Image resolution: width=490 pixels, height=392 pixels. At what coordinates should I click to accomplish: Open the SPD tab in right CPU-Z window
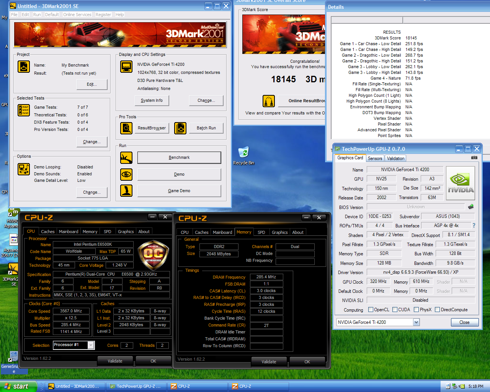point(261,232)
